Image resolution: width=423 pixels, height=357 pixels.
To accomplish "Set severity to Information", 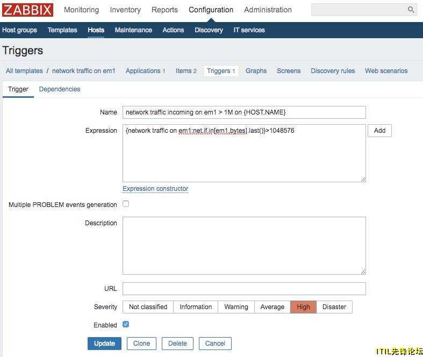I will 196,307.
